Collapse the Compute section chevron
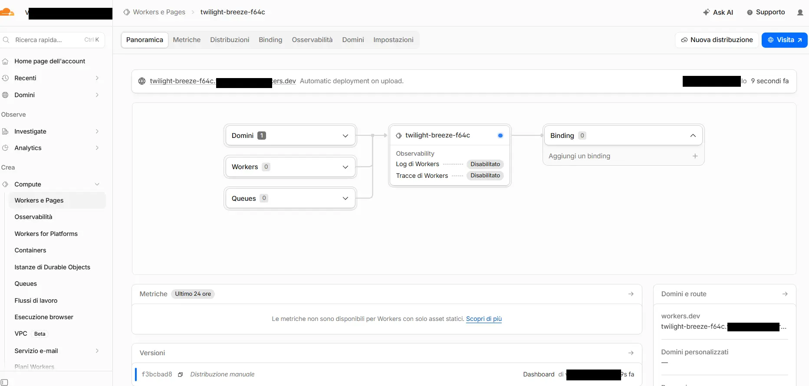 (x=97, y=184)
